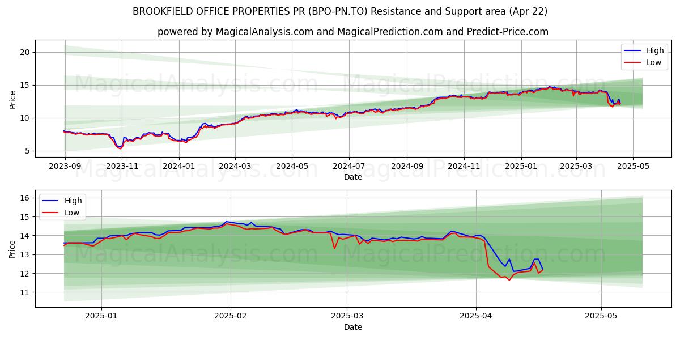680x340 pixels.
Task: Click the top chart '2025-05' date tick
Action: tap(633, 167)
